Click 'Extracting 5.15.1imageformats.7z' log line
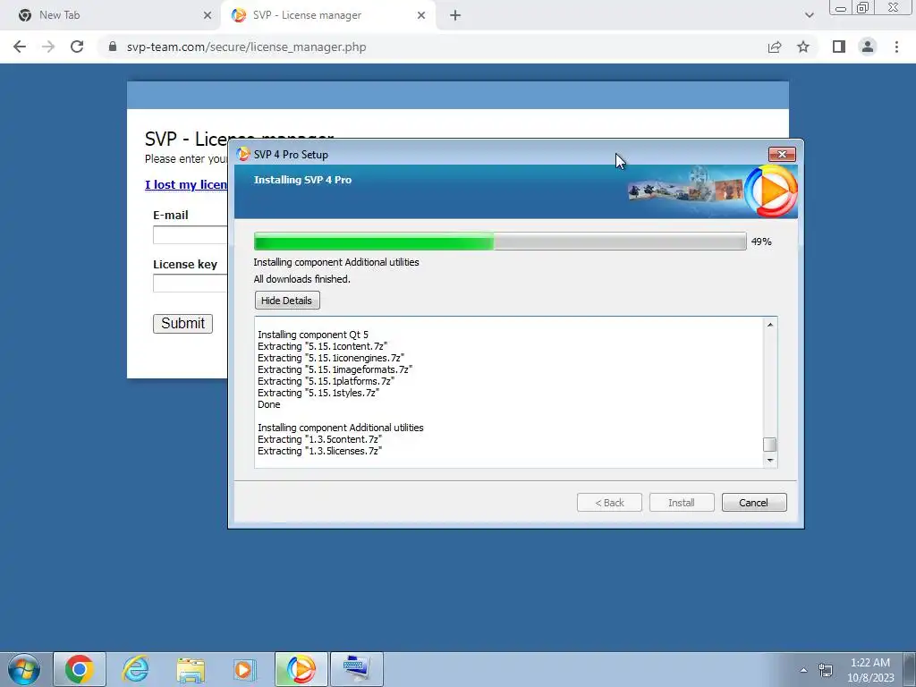Viewport: 916px width, 687px height. pos(335,369)
